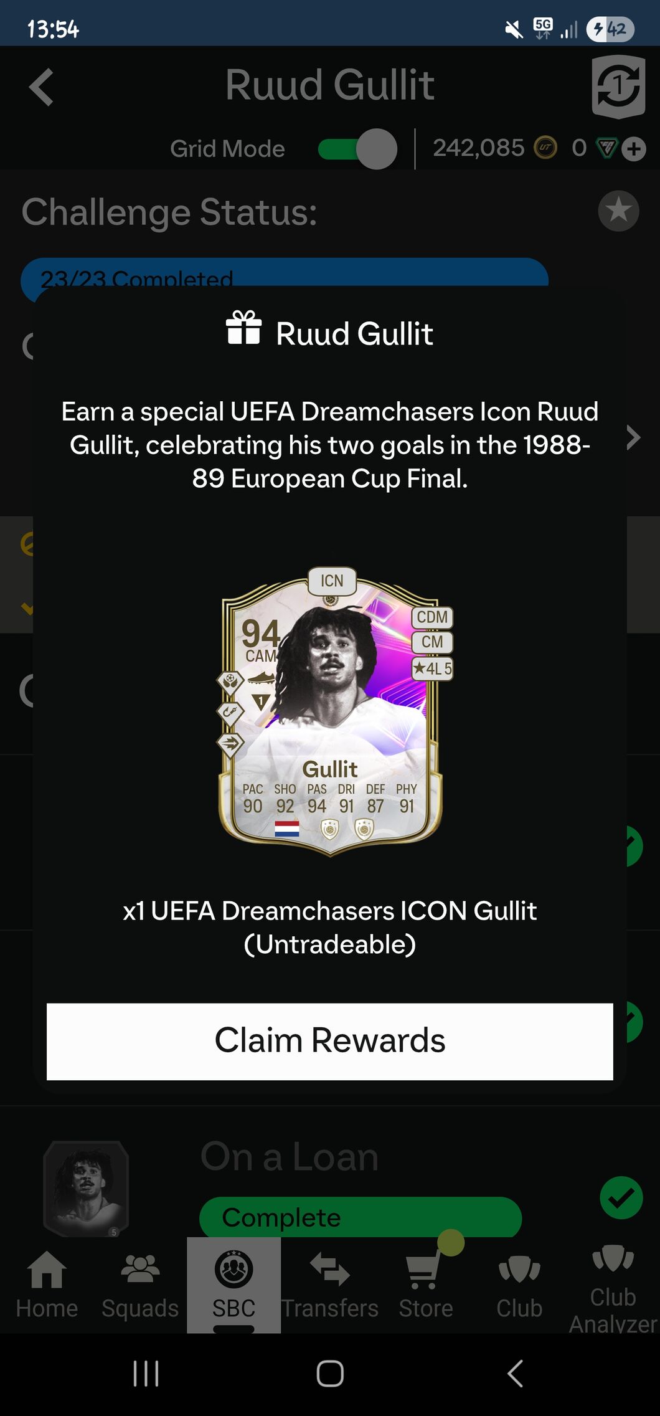
Task: Expand the right chevron beside the popup
Action: click(x=633, y=437)
